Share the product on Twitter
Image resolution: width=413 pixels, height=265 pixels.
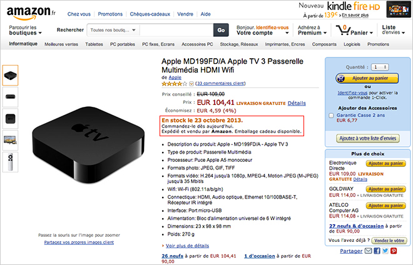coord(385,251)
